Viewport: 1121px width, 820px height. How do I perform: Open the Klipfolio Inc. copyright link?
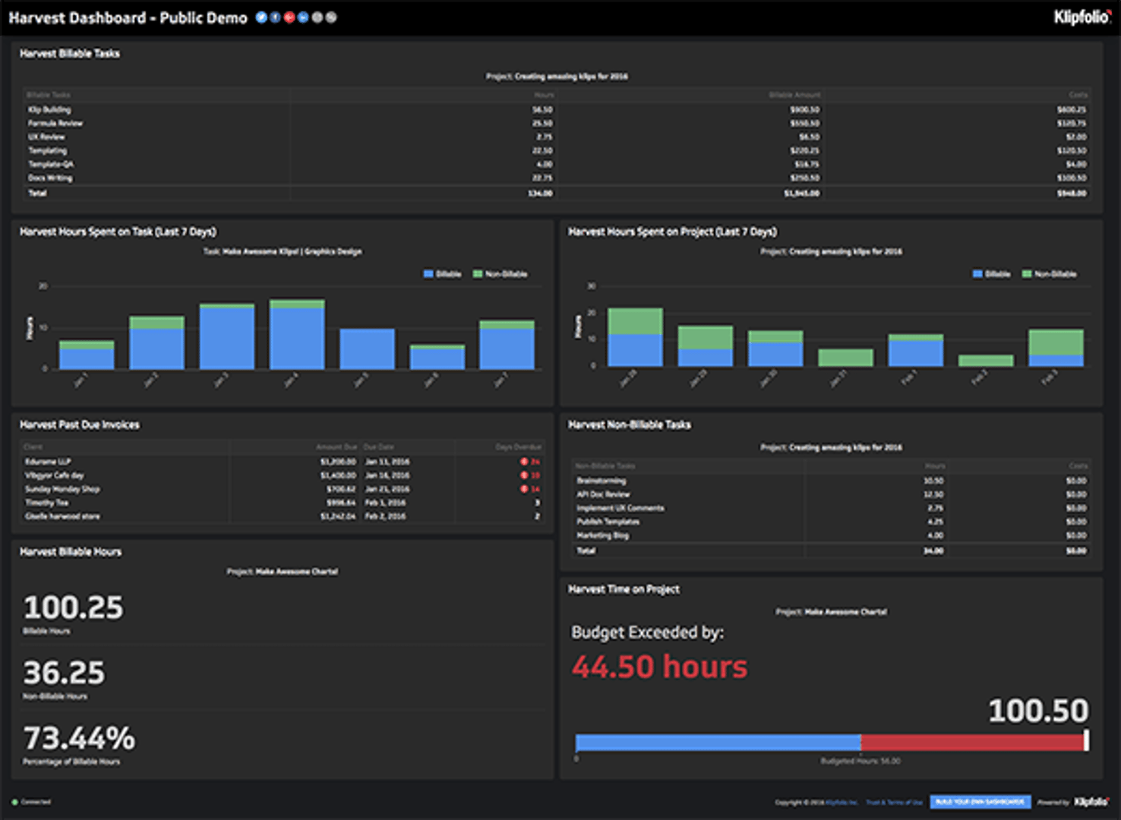click(842, 803)
